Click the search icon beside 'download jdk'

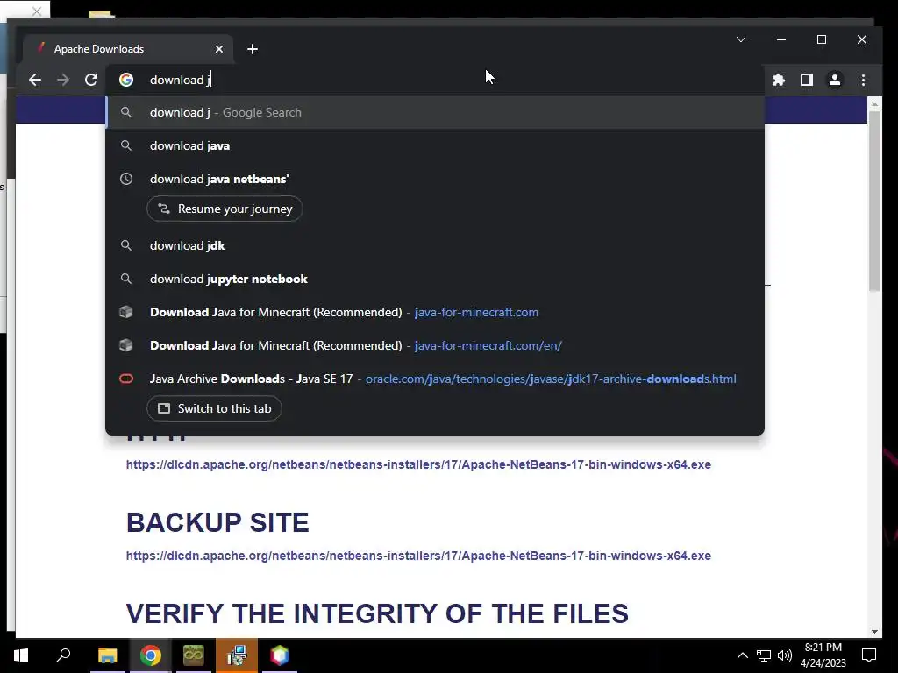pos(126,245)
